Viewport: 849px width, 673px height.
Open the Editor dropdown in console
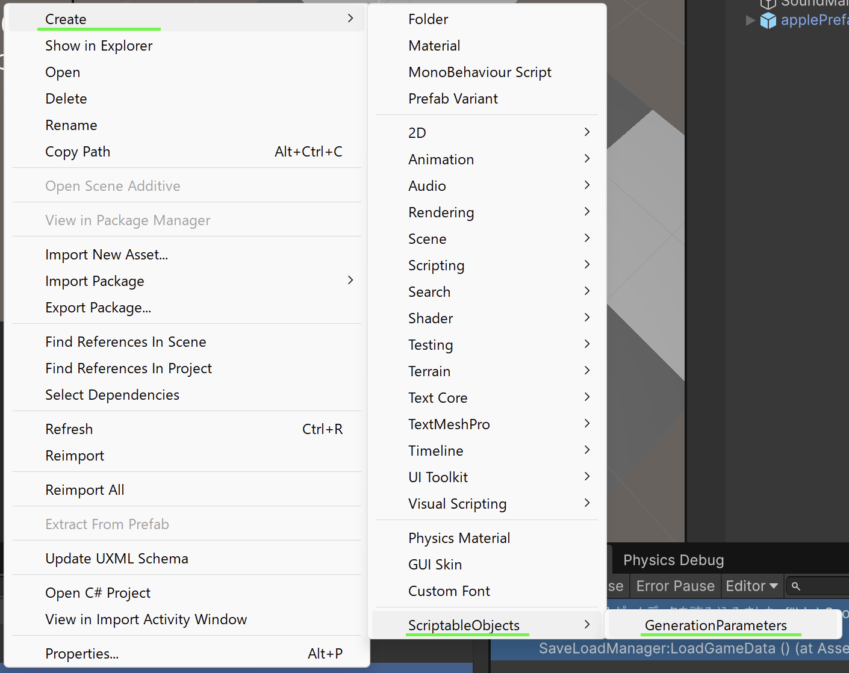[751, 586]
